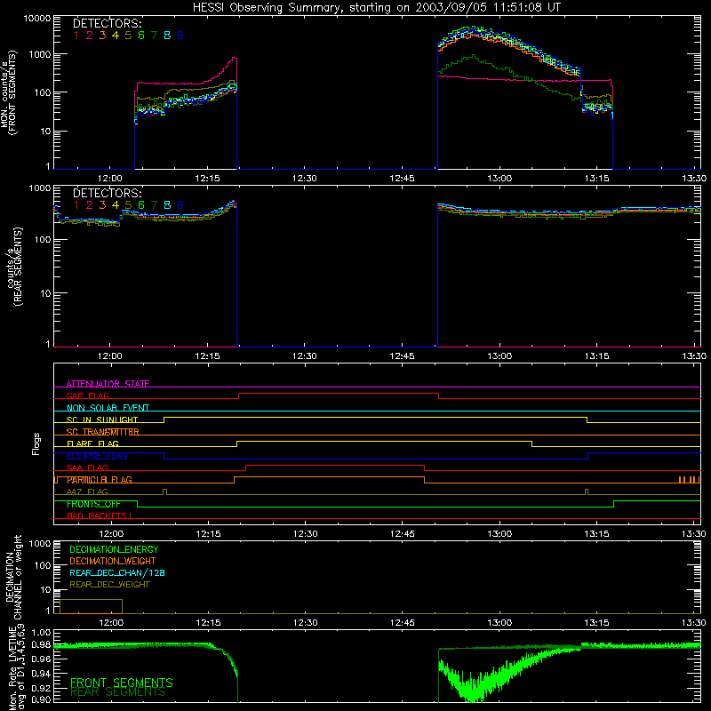Pick detector 7 in rear segments legend
711x711 pixels.
click(x=154, y=205)
